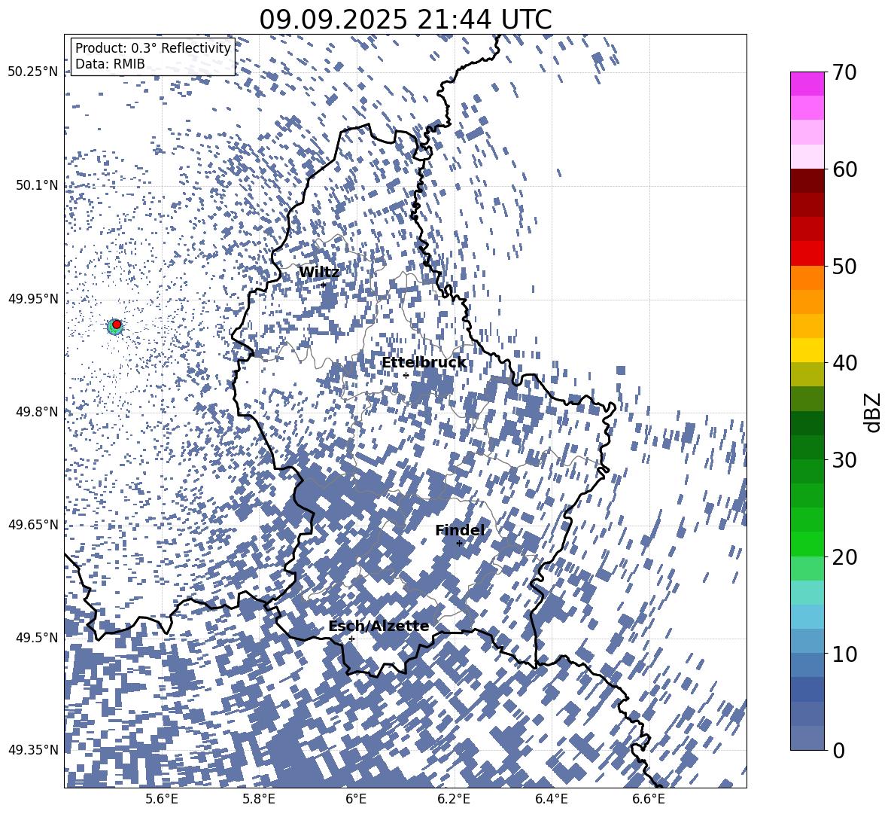Click the 49.5°N latitude label
Screen dimensions: 891x814
click(x=37, y=638)
